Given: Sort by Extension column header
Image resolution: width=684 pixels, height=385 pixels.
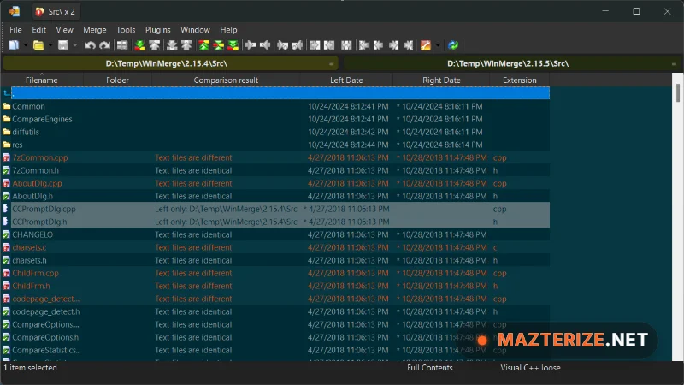Looking at the screenshot, I should pos(519,80).
